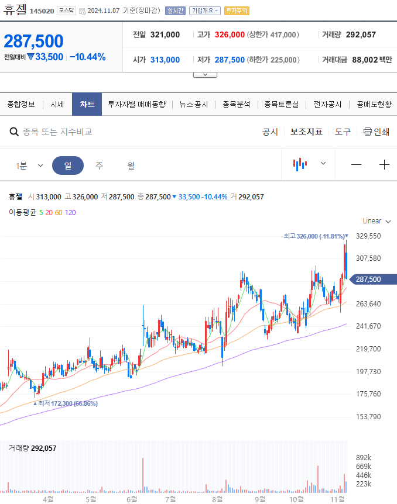Click the stock code 145020

42,11
